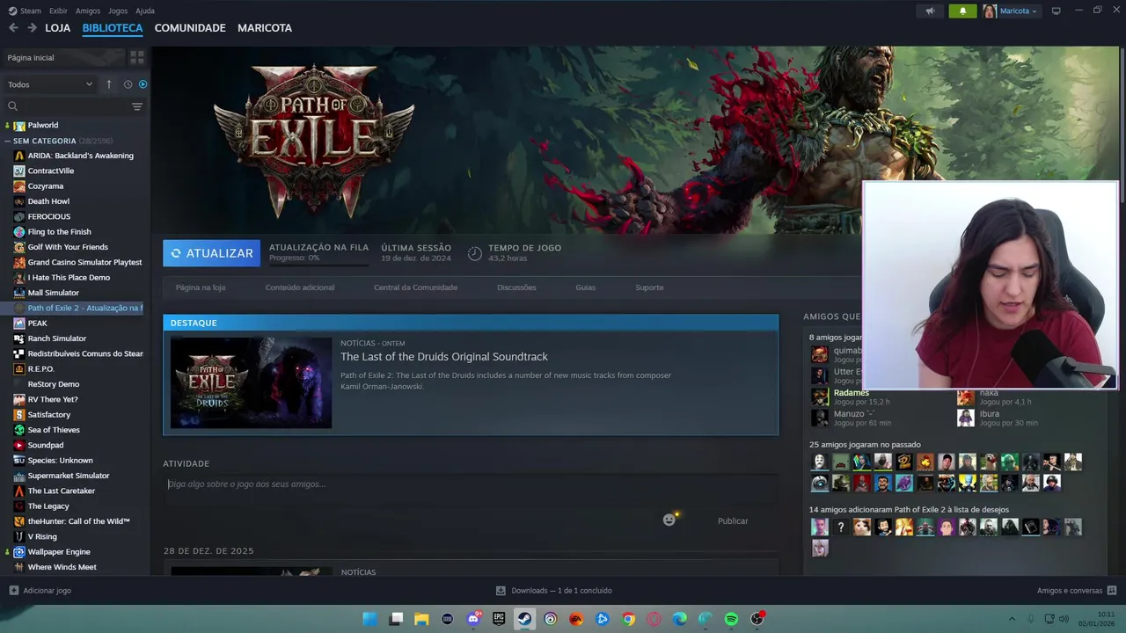Open Página inicial in library sidebar

pyautogui.click(x=63, y=57)
